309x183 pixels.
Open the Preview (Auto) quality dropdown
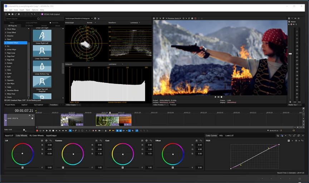pyautogui.click(x=181, y=18)
